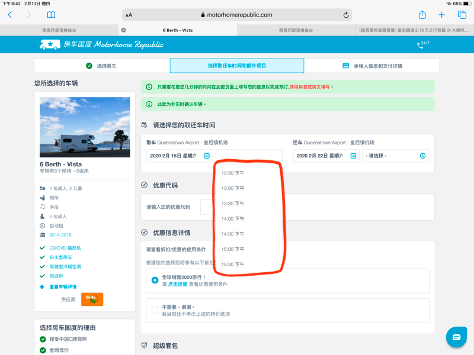This screenshot has width=474, height=355.
Task: Tap the Safari share icon
Action: [x=422, y=15]
